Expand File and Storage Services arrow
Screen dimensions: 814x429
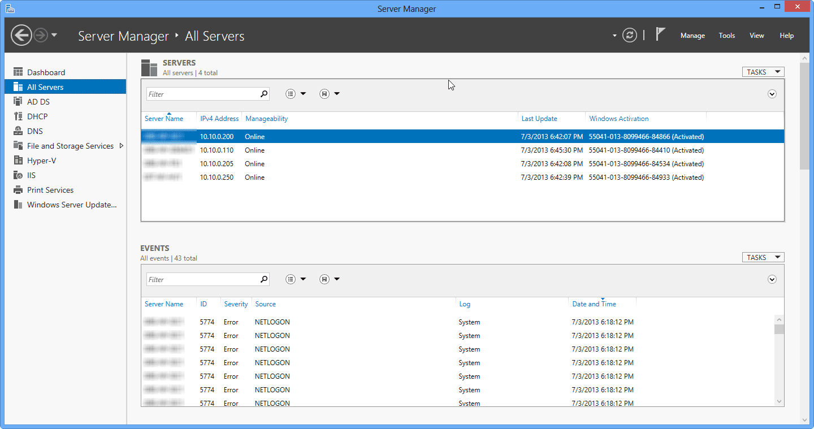pos(122,146)
